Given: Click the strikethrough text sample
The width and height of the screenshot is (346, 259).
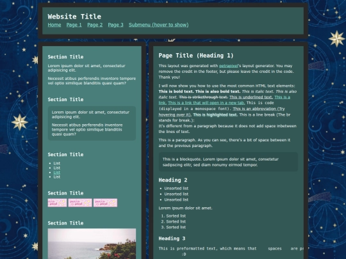Looking at the screenshot, I should (x=203, y=97).
